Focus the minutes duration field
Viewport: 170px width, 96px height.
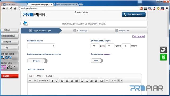pyautogui.click(x=126, y=46)
